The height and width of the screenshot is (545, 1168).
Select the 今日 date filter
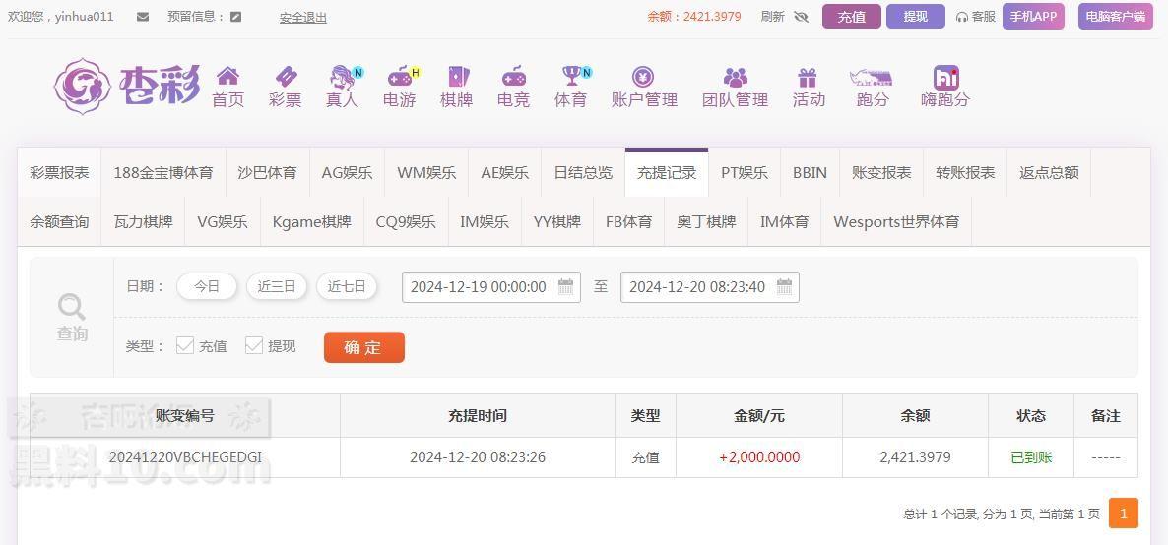[207, 286]
